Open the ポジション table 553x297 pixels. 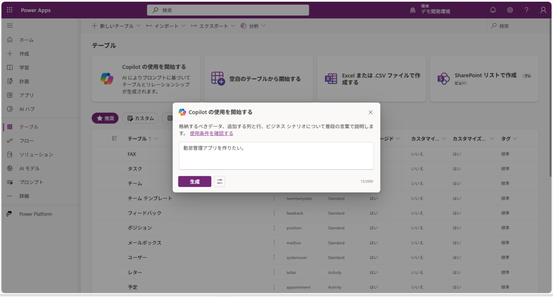(139, 228)
